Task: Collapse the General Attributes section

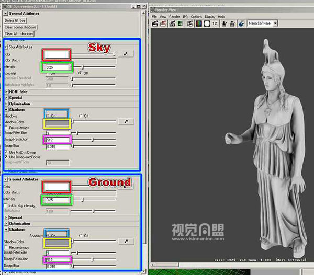Action: pyautogui.click(x=6, y=14)
